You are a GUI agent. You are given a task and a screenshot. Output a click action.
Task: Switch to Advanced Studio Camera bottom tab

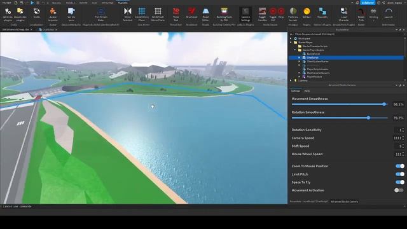(345, 202)
